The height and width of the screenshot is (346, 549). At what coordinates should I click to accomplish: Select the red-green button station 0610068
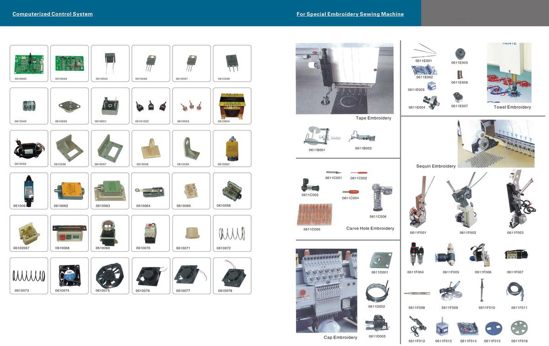[x=70, y=234]
